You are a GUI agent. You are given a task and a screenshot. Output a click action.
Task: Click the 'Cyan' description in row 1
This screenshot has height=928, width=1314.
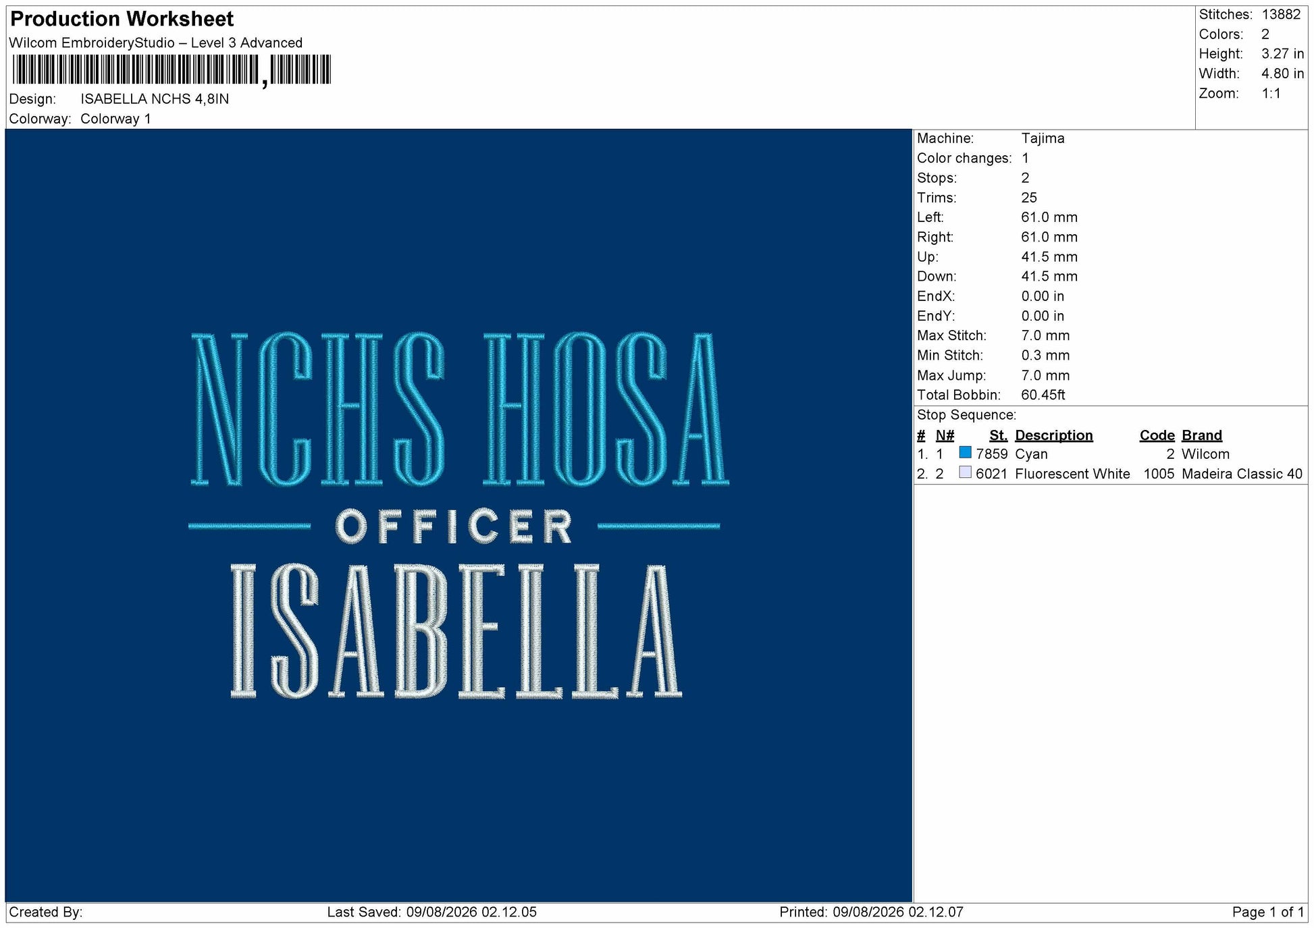coord(1031,454)
